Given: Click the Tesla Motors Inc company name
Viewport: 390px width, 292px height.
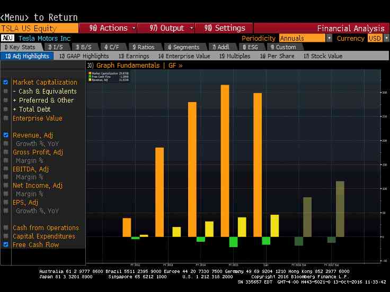Looking at the screenshot, I should [x=45, y=38].
